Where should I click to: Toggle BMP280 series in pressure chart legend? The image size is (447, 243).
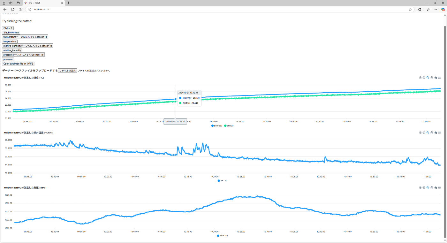(223, 236)
